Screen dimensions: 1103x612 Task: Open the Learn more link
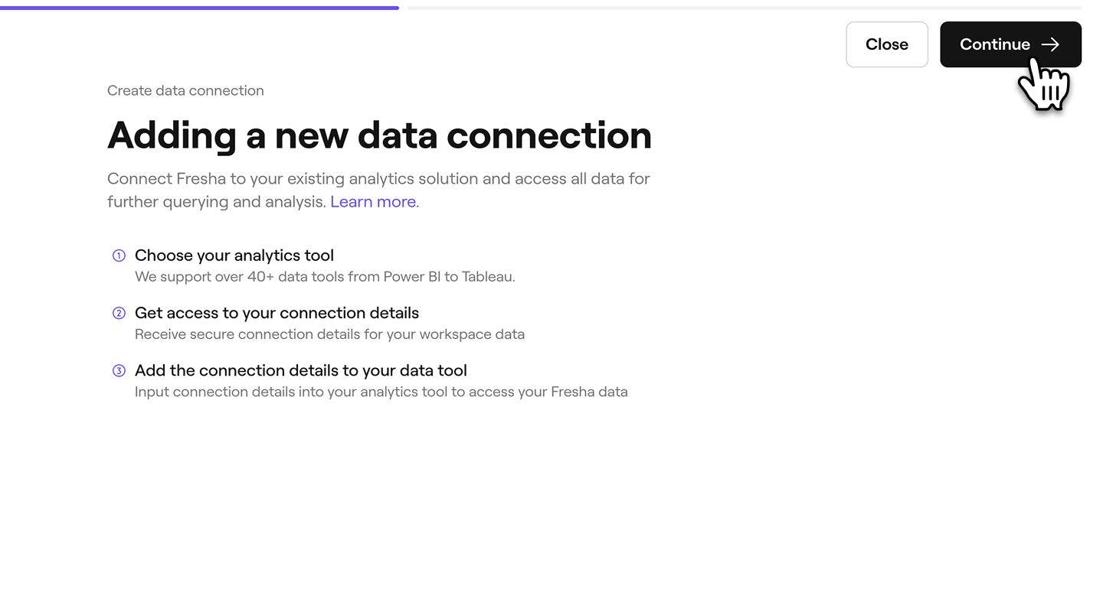coord(373,201)
